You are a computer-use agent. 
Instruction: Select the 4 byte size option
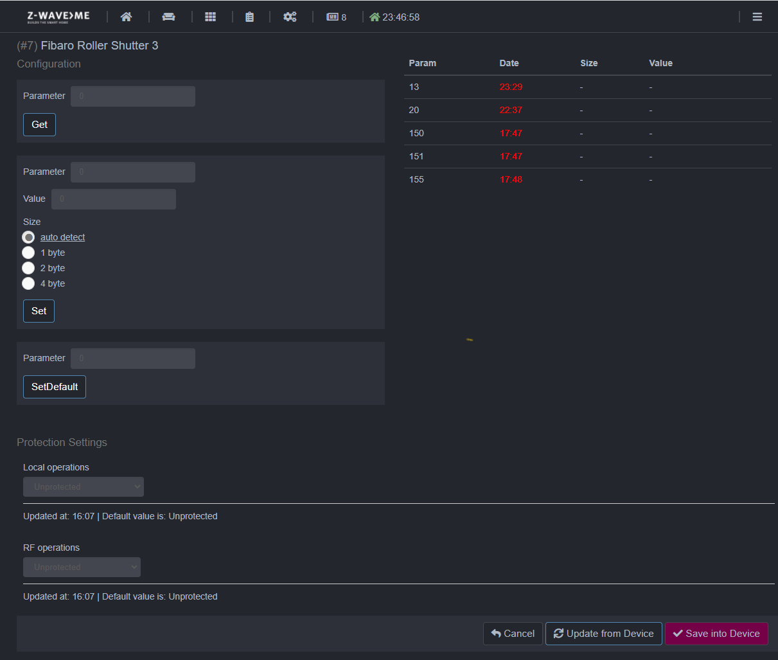(28, 283)
